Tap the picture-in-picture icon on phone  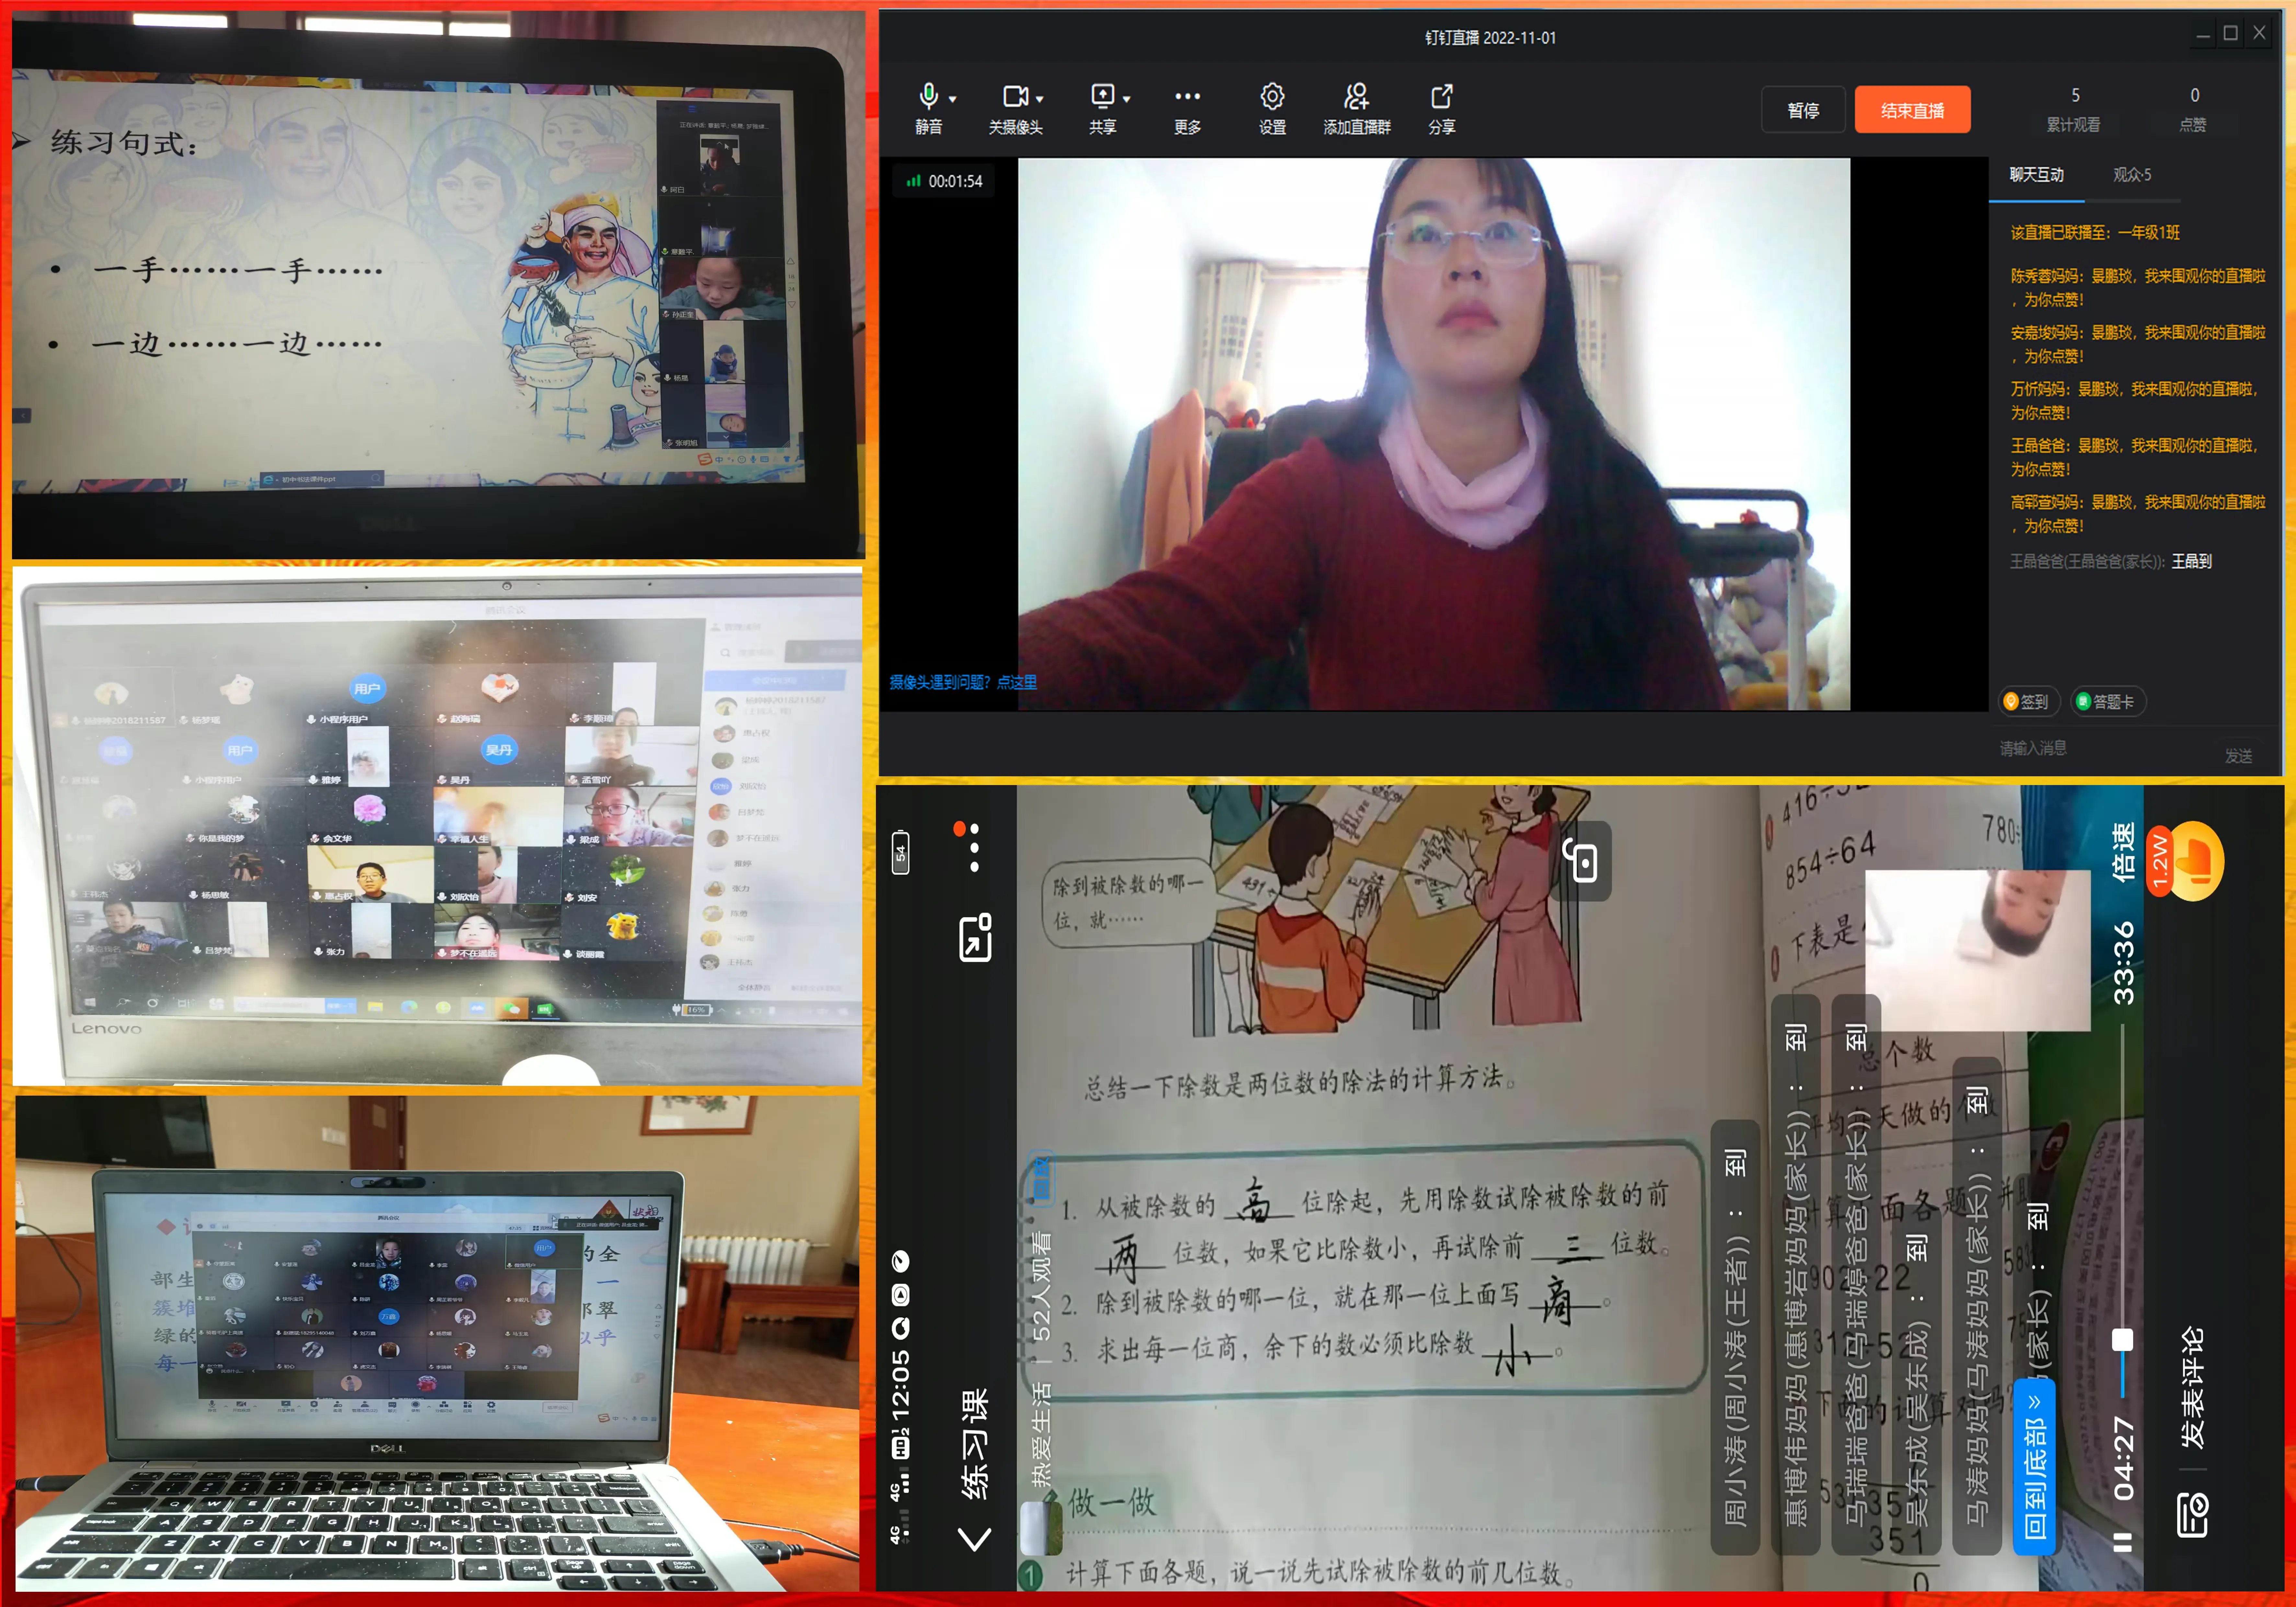[975, 938]
